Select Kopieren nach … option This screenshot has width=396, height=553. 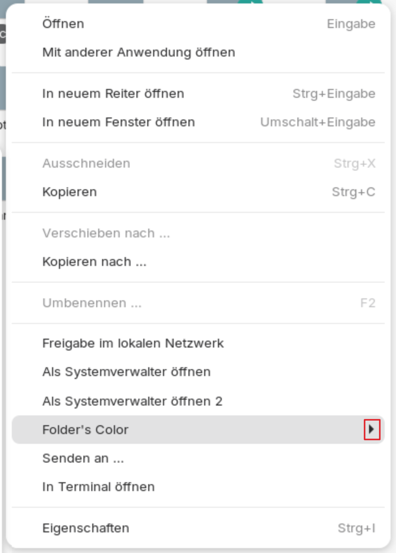(94, 262)
